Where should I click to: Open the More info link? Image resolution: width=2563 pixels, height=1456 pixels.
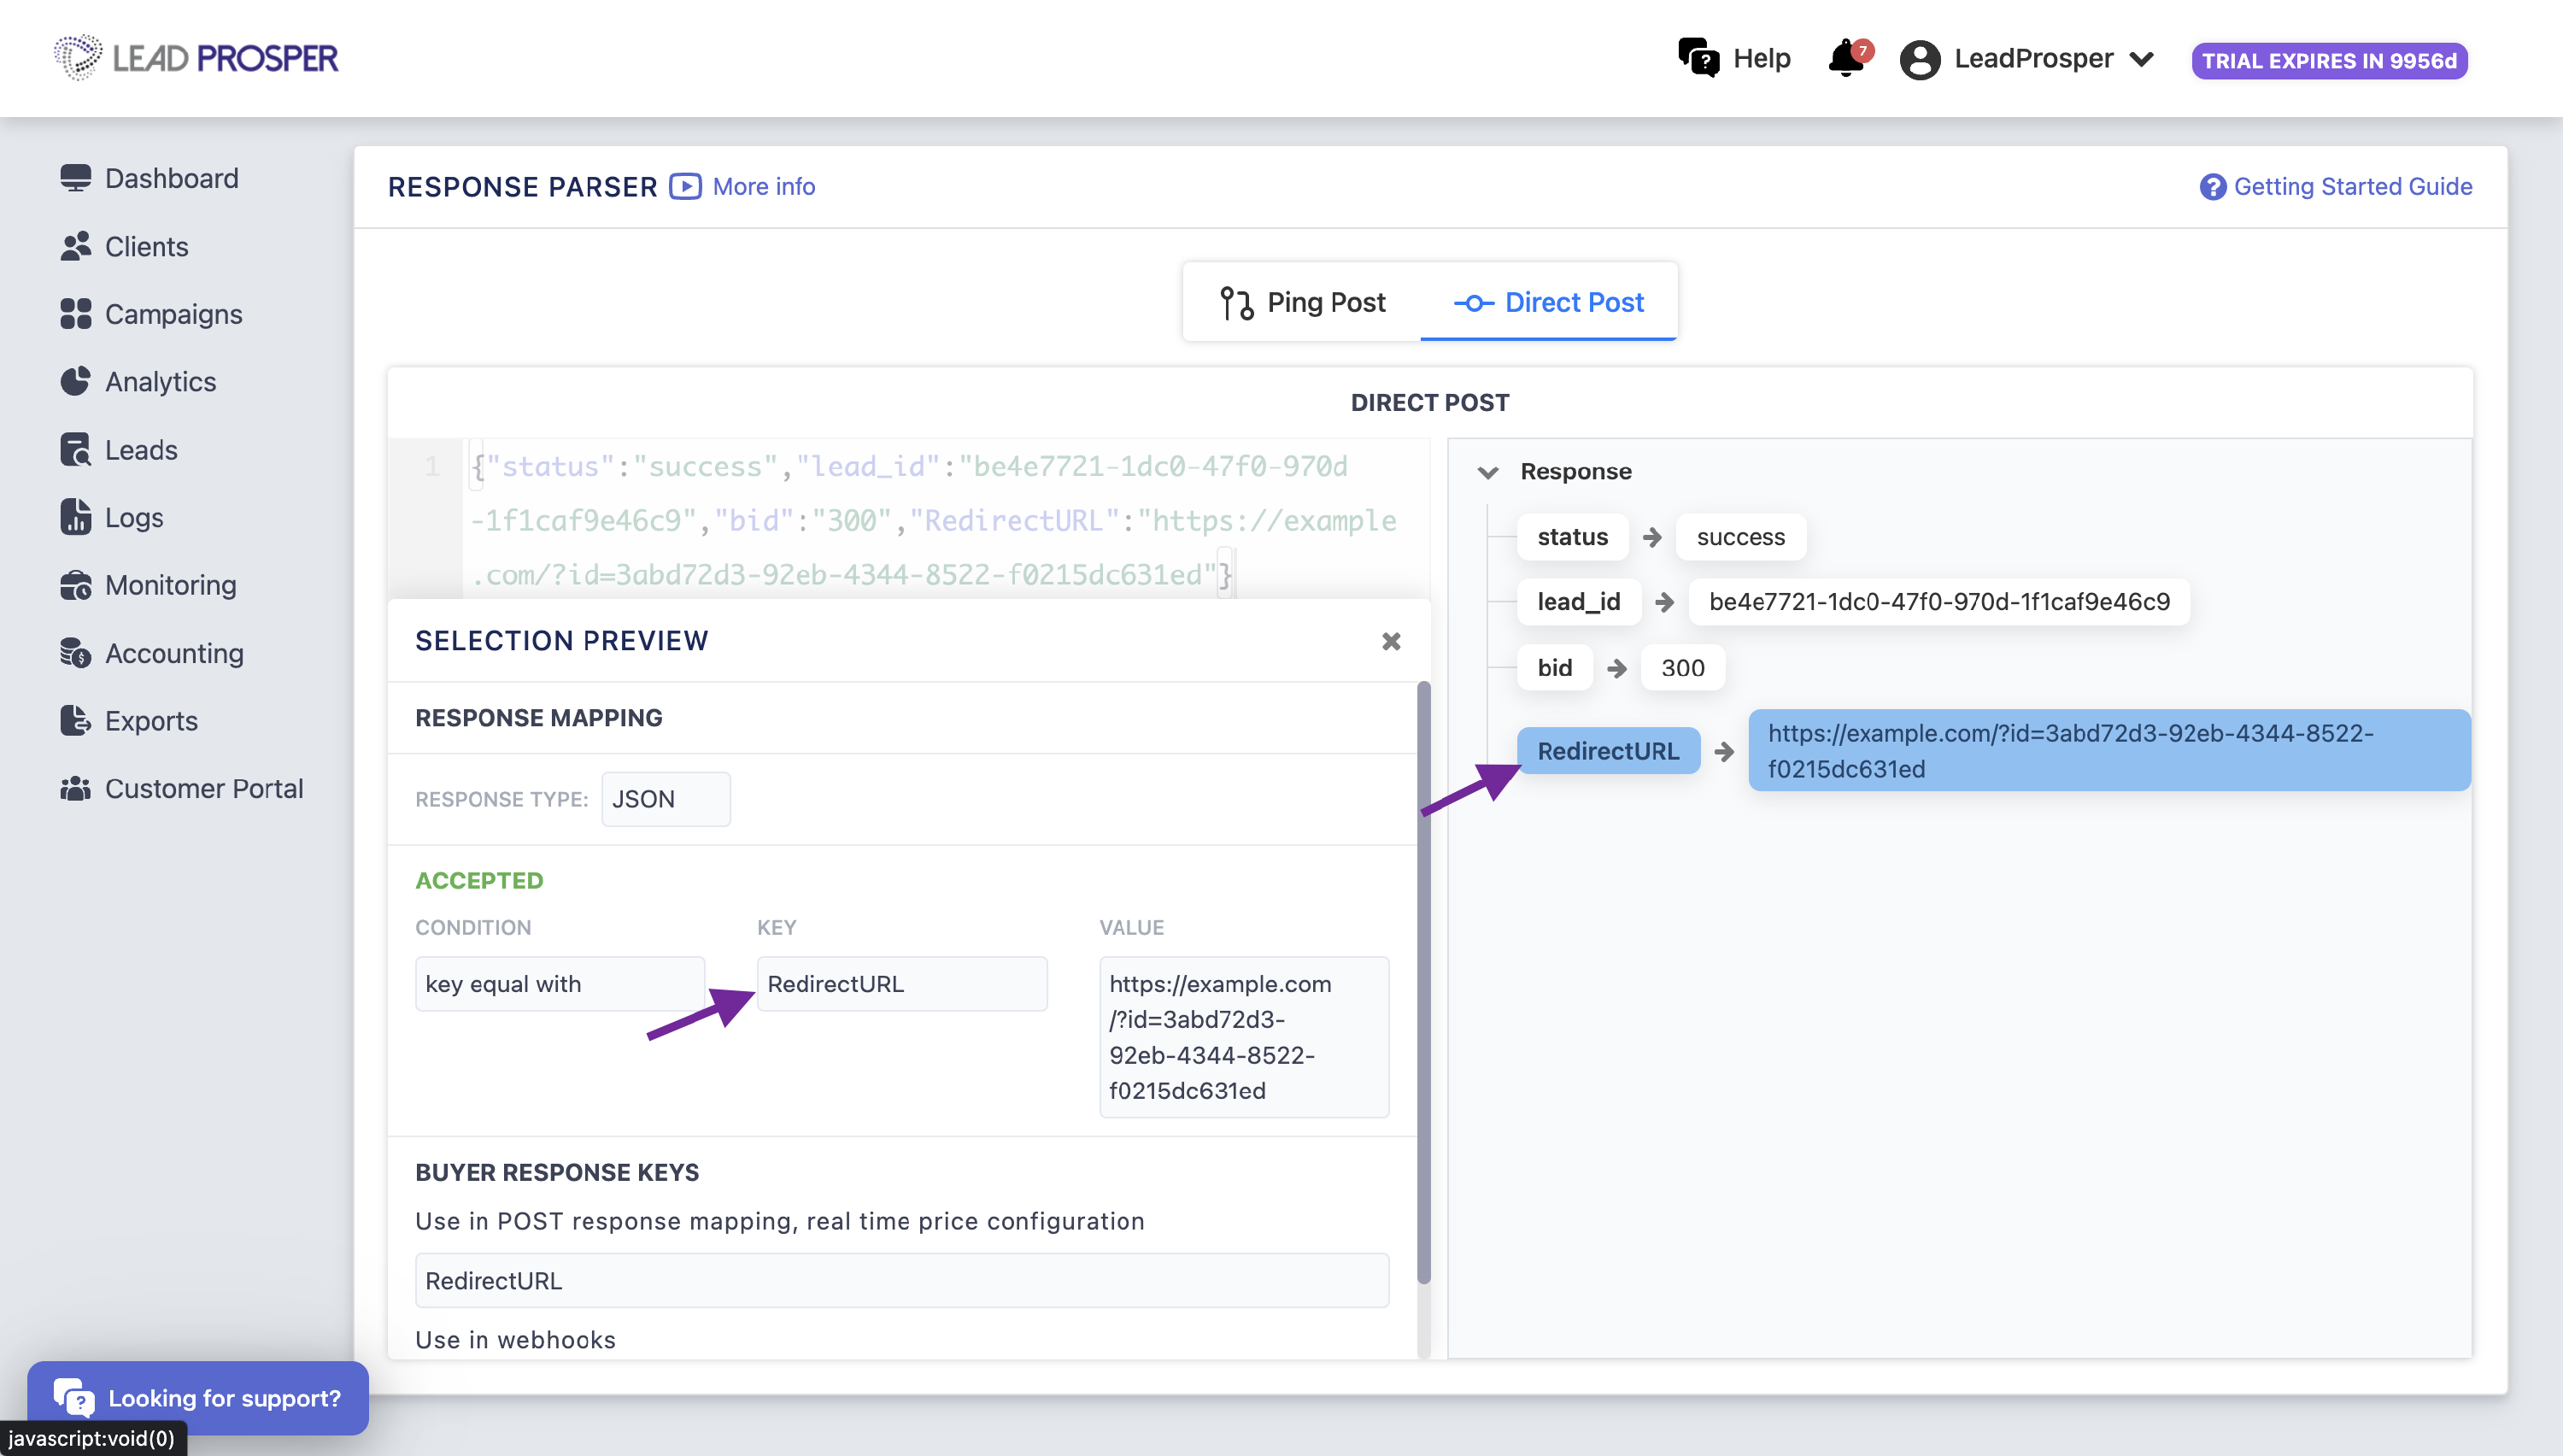tap(764, 186)
